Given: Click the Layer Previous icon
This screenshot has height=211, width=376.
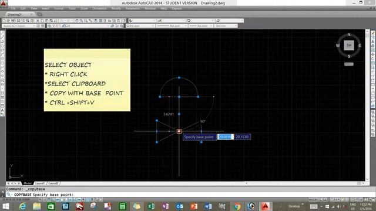Looking at the screenshot, I should (x=117, y=26).
